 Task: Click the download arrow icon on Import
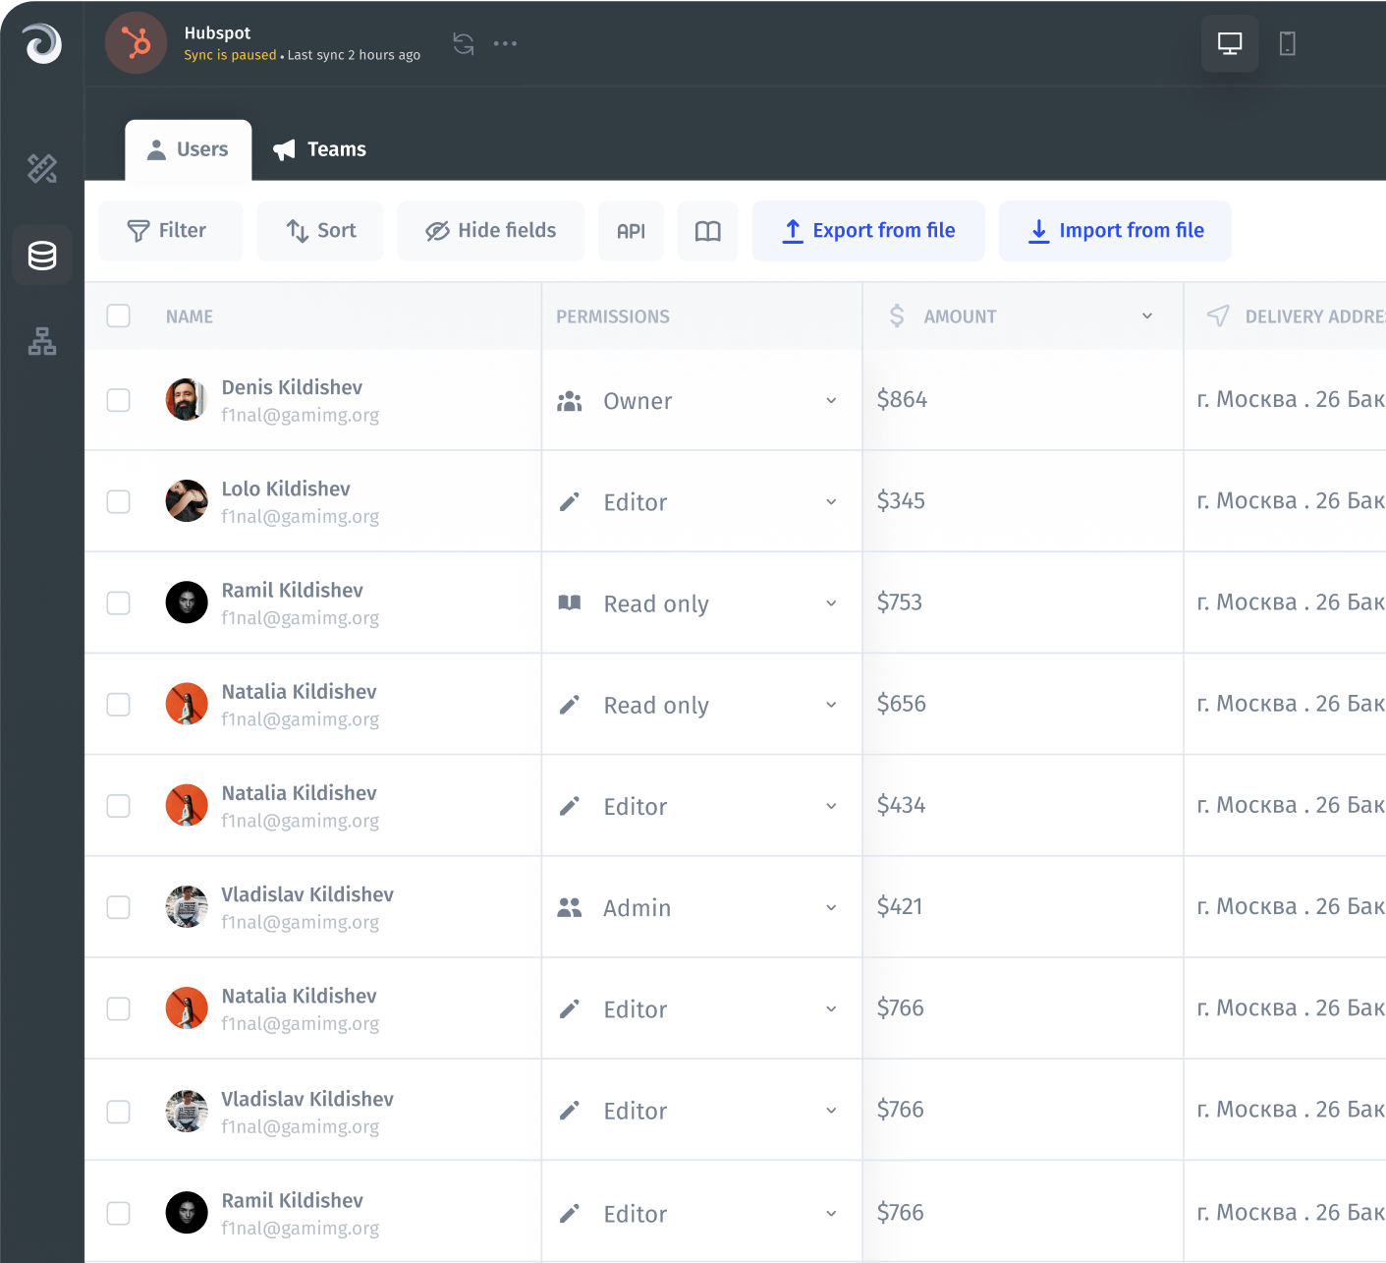1039,231
